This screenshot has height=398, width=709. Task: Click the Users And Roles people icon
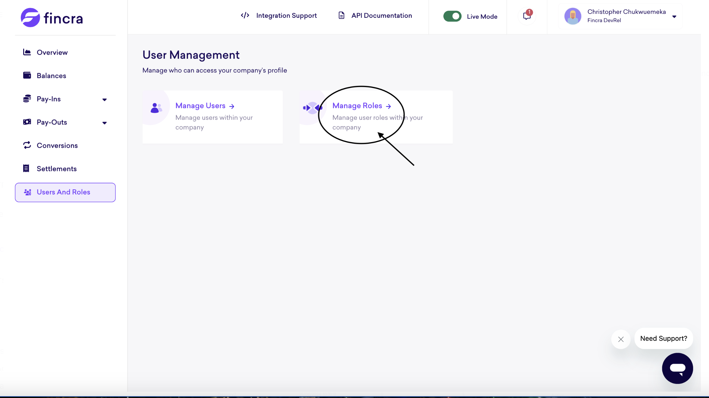pyautogui.click(x=28, y=192)
